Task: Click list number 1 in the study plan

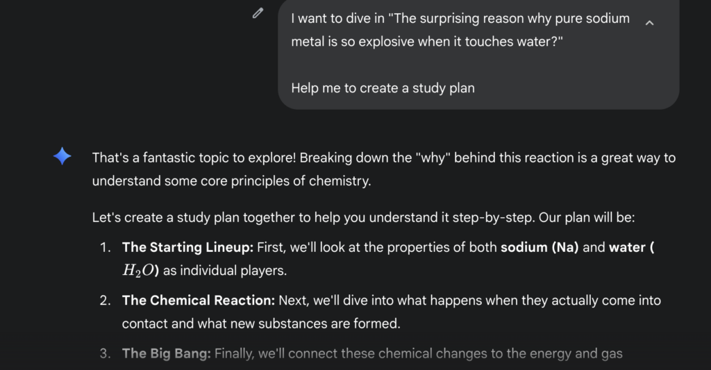Action: click(105, 248)
